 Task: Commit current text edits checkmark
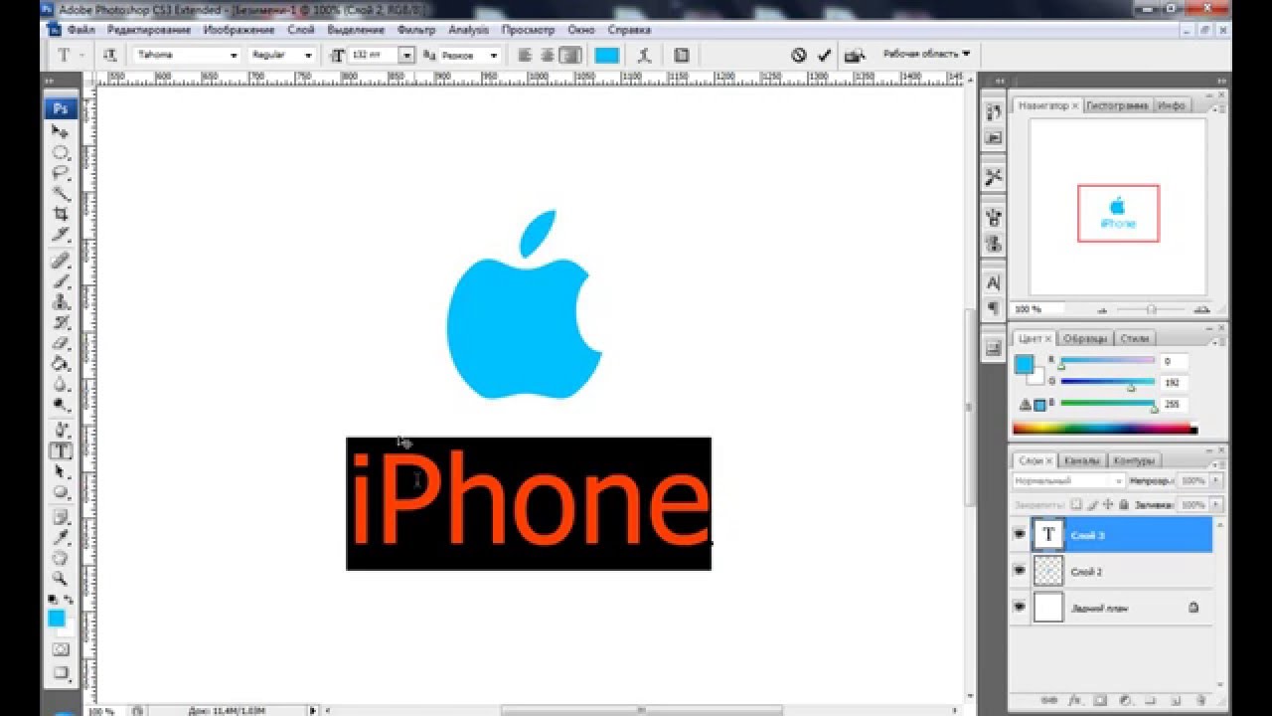click(x=824, y=56)
